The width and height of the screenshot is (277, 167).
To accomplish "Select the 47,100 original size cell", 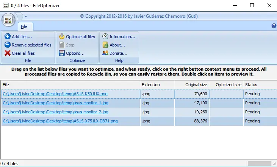I will tap(192, 103).
